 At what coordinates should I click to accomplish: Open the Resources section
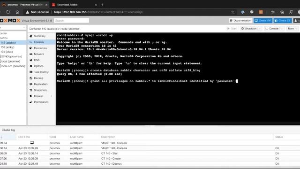coord(40,48)
